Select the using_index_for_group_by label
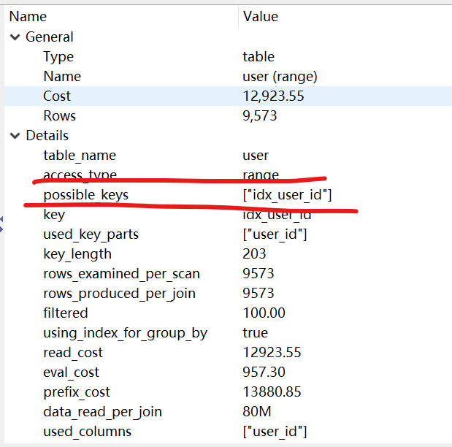The width and height of the screenshot is (452, 447). point(125,334)
